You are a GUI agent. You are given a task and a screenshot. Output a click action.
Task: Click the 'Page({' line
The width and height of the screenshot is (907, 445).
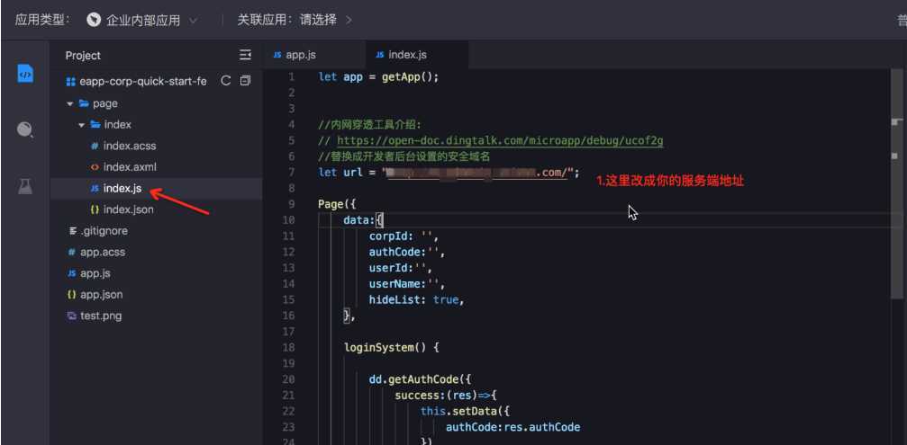[338, 204]
